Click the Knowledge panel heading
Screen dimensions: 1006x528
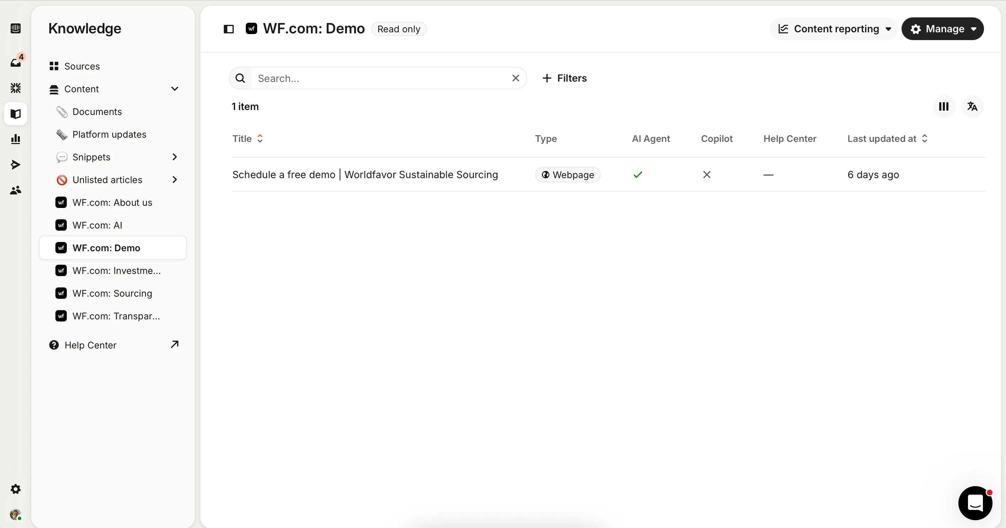point(85,28)
